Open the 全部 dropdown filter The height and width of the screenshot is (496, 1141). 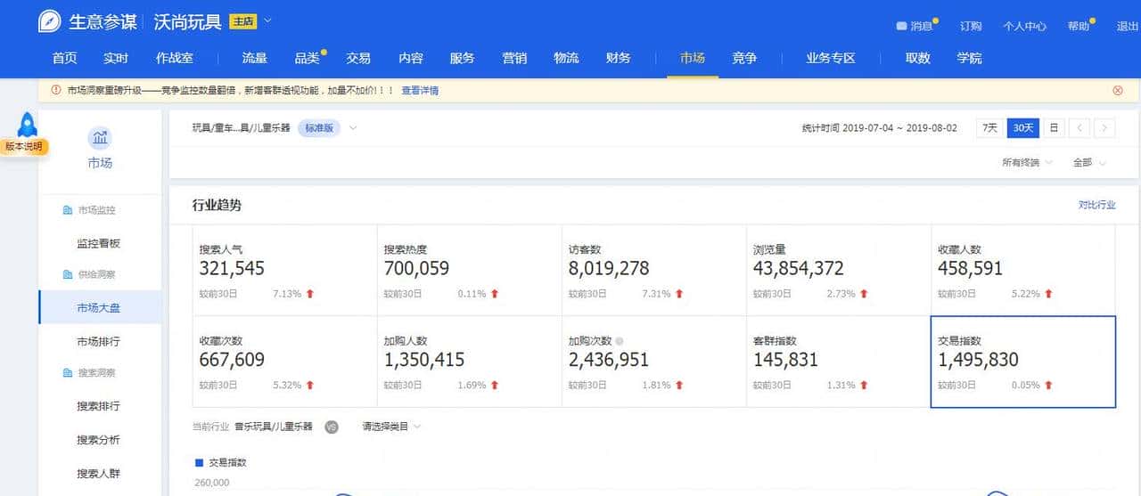click(1089, 163)
